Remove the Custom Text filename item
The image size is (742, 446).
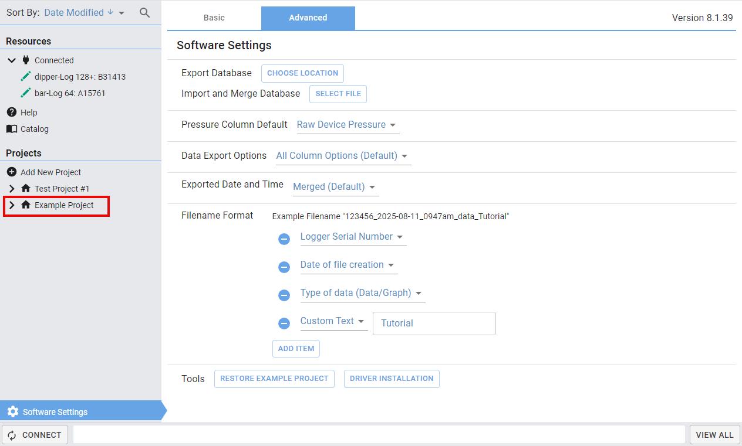click(284, 323)
